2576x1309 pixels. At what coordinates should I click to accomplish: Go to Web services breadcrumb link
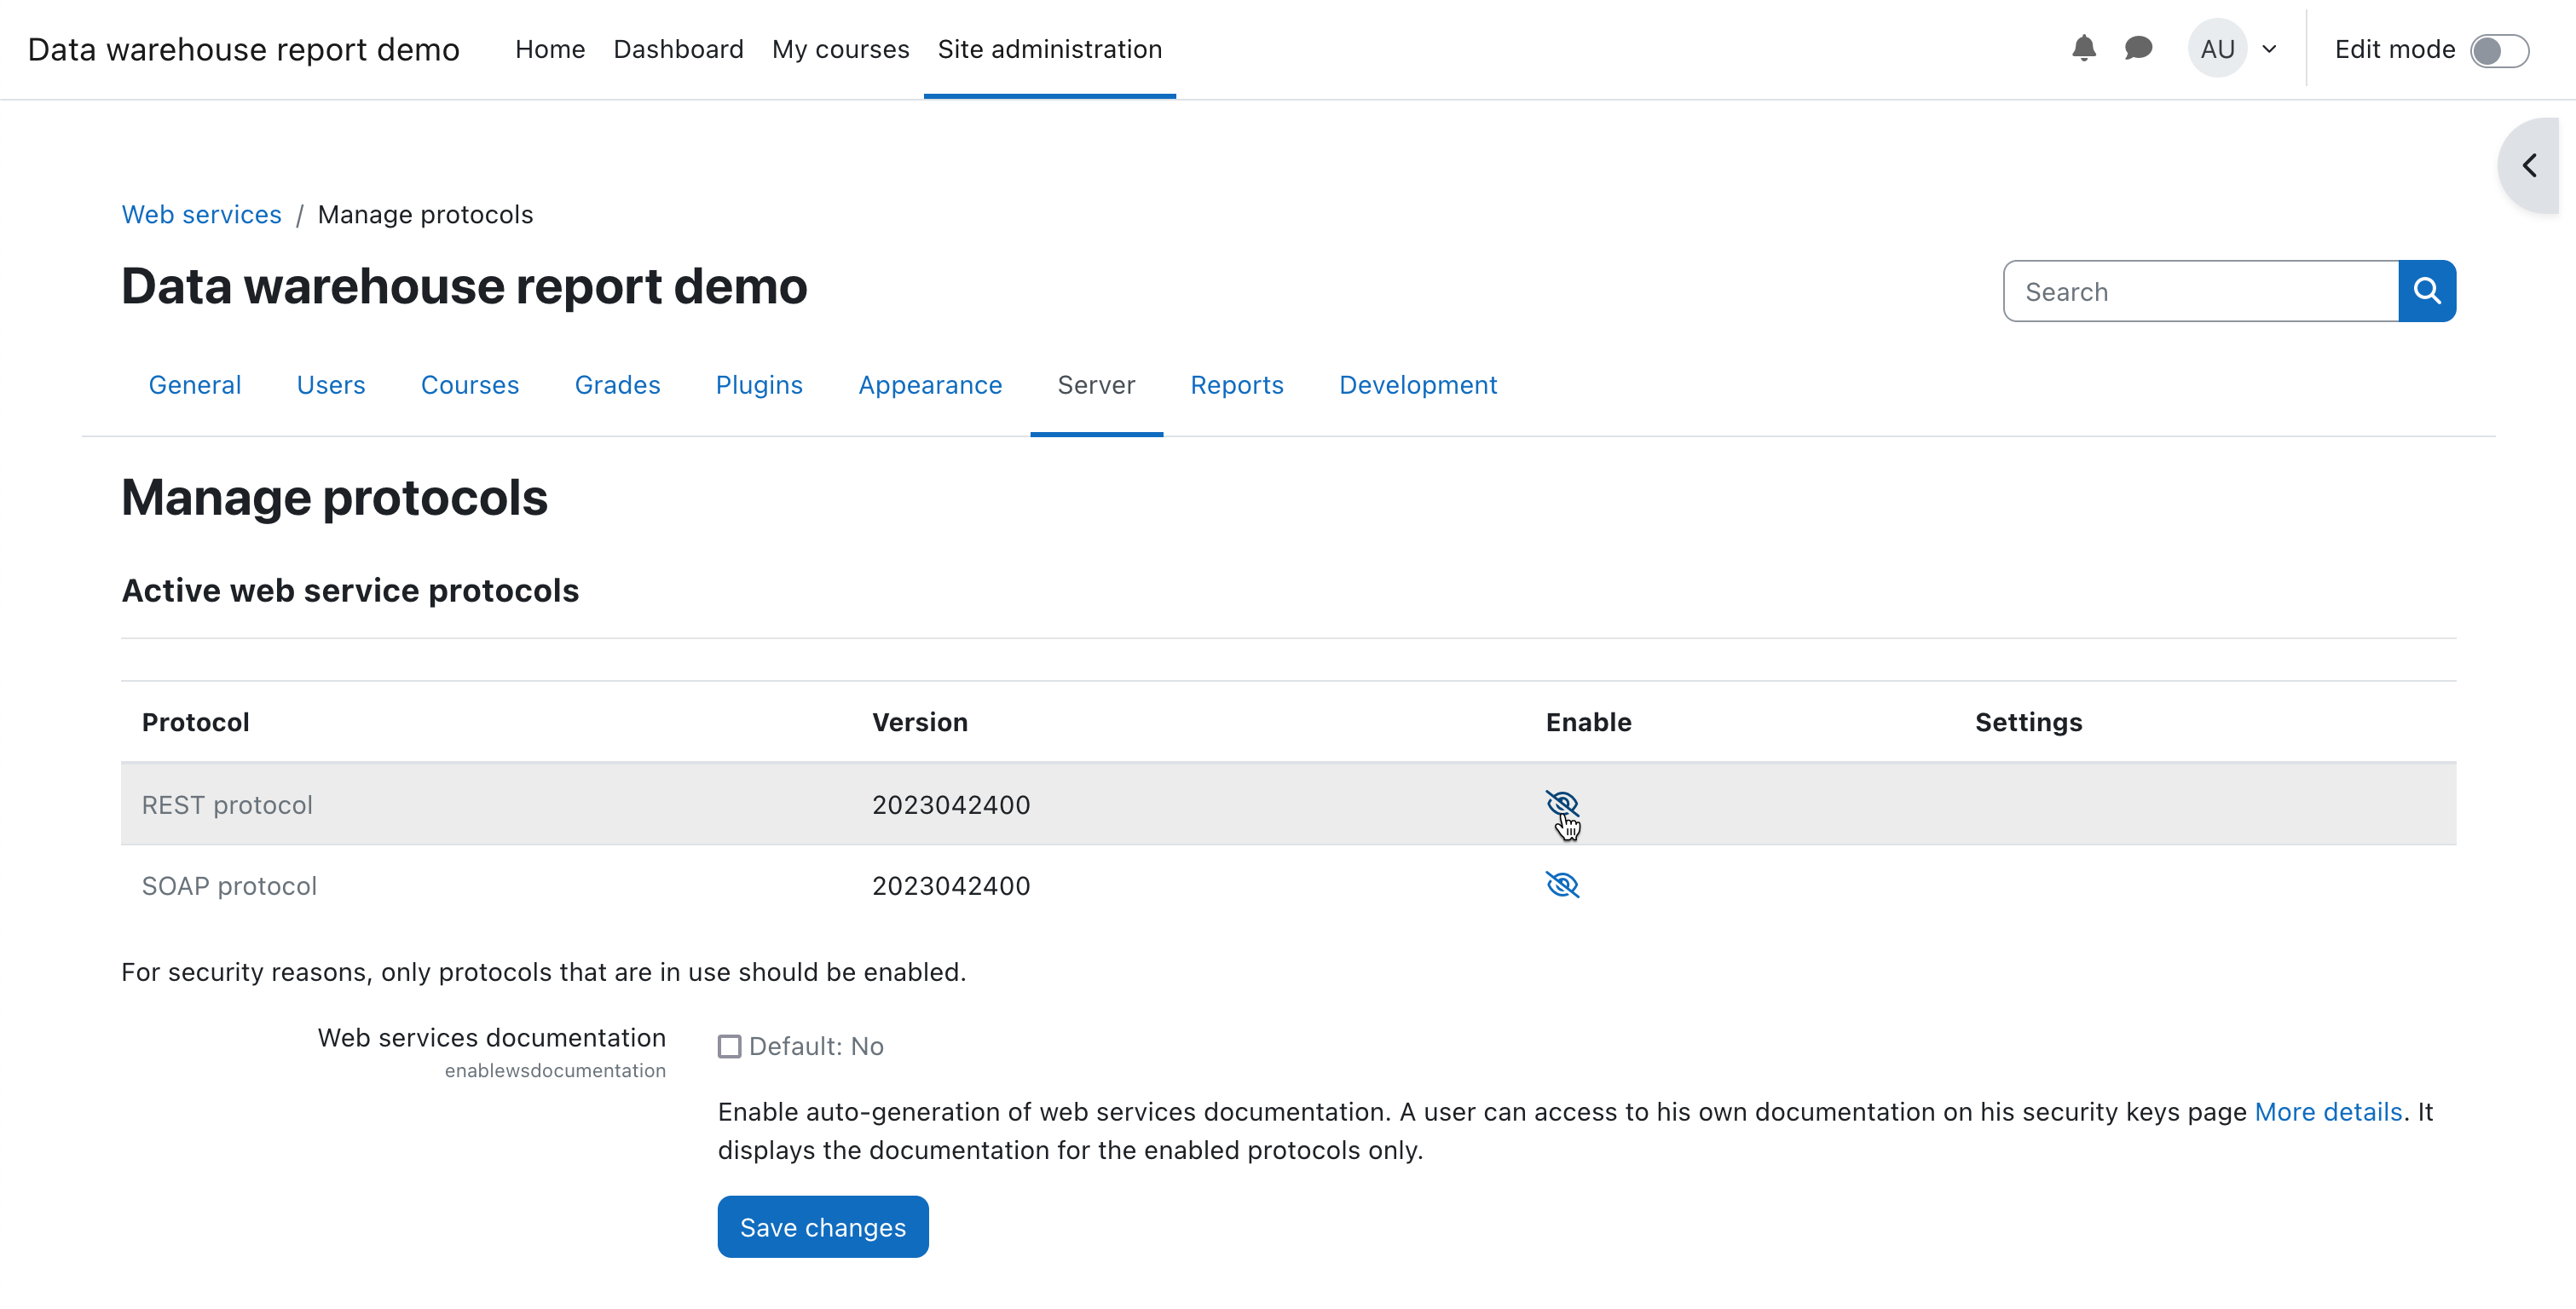201,214
